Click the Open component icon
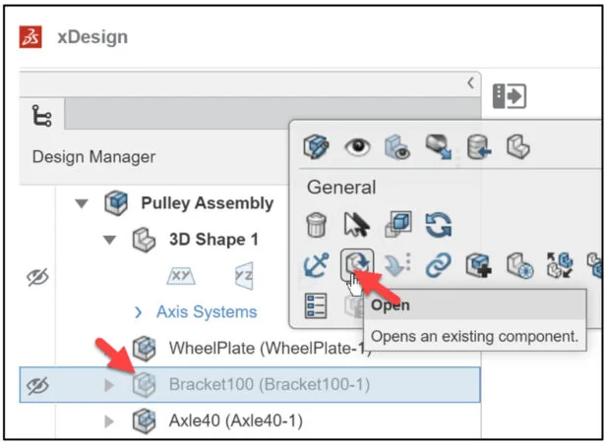Image resolution: width=605 pixels, height=442 pixels. pyautogui.click(x=354, y=263)
